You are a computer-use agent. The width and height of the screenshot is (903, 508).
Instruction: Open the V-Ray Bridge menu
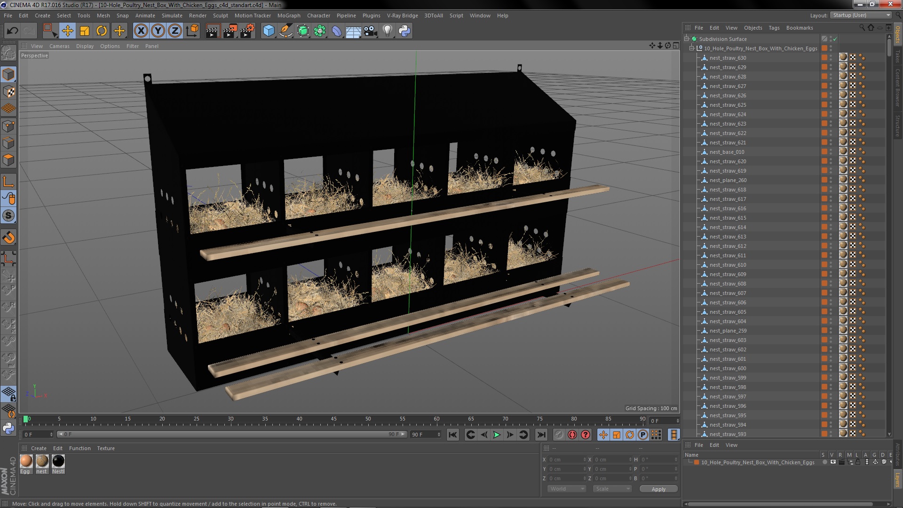(x=402, y=16)
